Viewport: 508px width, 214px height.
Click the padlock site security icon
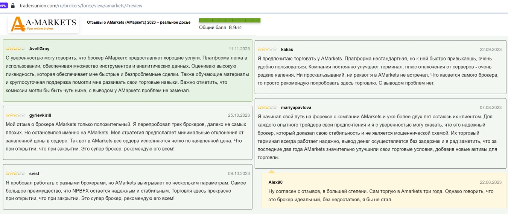13,6
